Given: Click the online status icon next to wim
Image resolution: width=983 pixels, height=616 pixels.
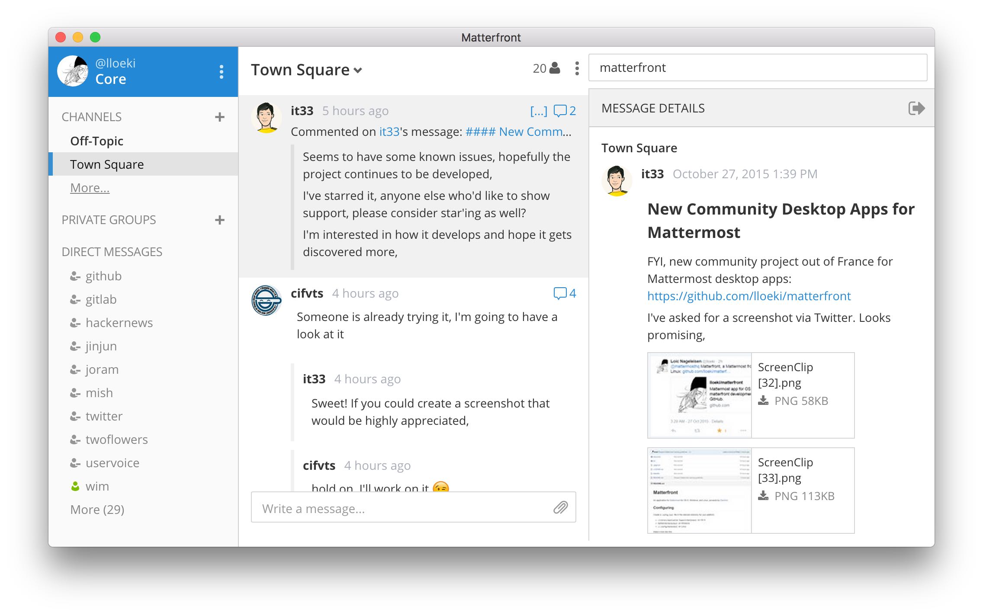Looking at the screenshot, I should 75,486.
